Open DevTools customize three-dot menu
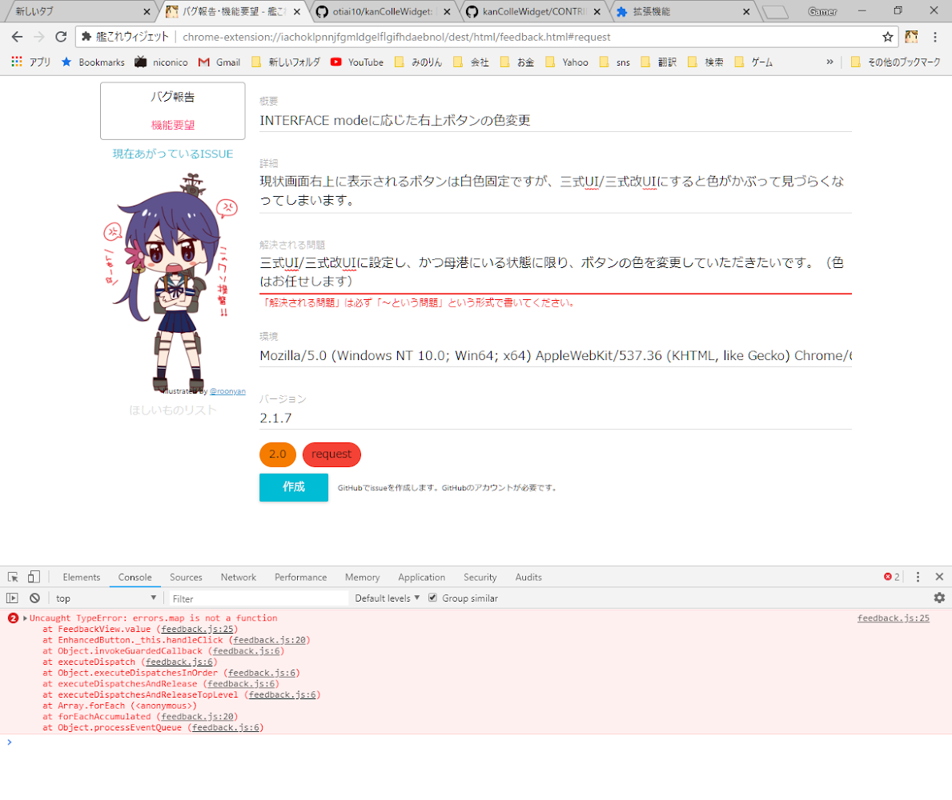Screen dimensions: 952x800 (x=918, y=577)
